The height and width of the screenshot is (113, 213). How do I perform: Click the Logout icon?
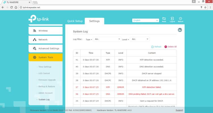pos(172,19)
